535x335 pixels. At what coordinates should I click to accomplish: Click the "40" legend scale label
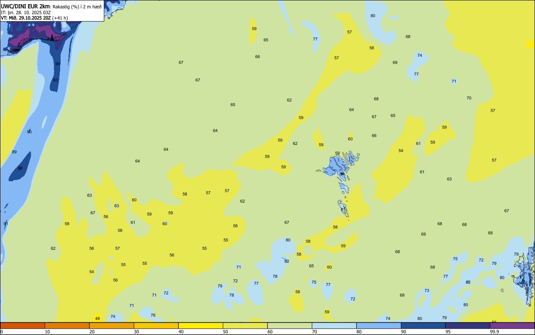[x=181, y=332]
